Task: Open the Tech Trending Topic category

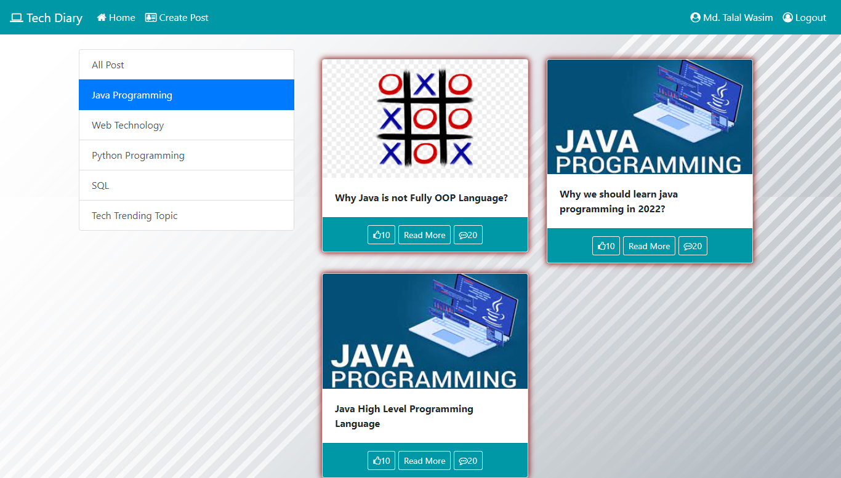Action: click(187, 215)
